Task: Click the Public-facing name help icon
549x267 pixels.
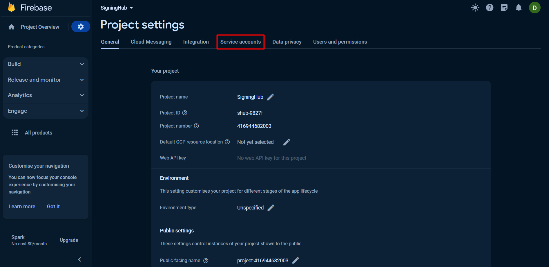Action: 206,261
